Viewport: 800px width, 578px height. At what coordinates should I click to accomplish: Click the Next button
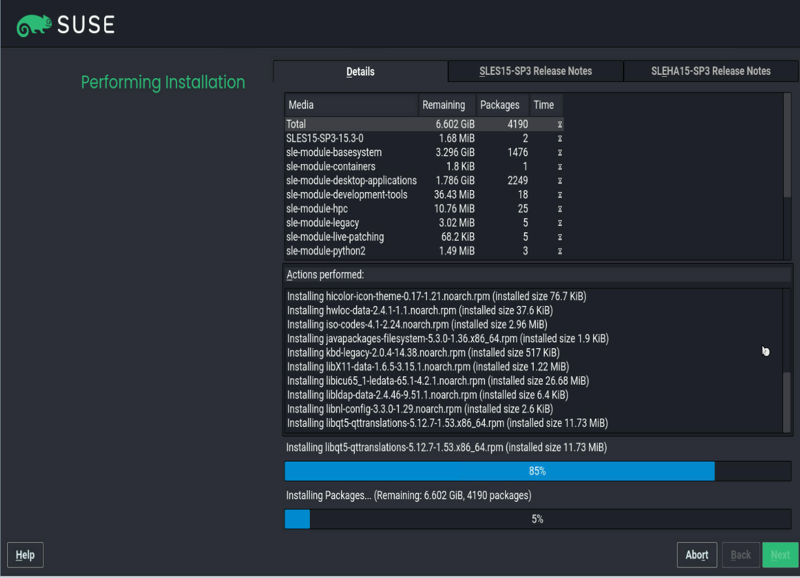tap(780, 555)
